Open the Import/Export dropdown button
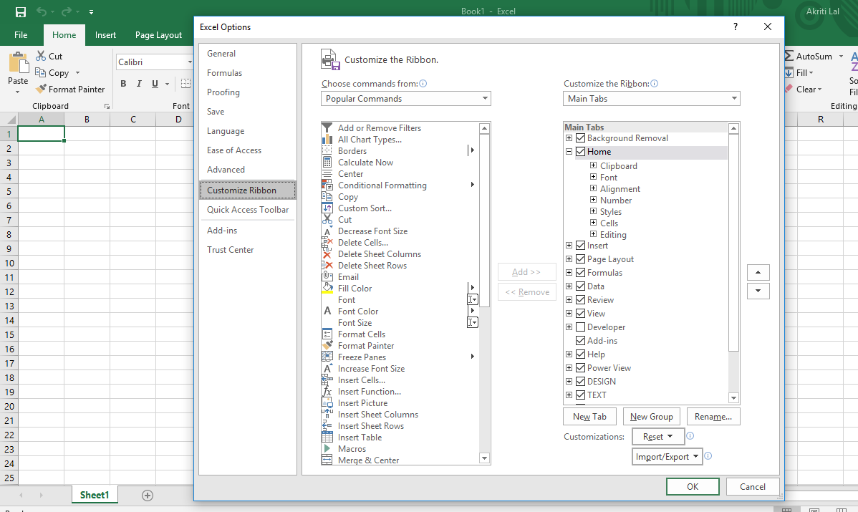 coord(667,457)
